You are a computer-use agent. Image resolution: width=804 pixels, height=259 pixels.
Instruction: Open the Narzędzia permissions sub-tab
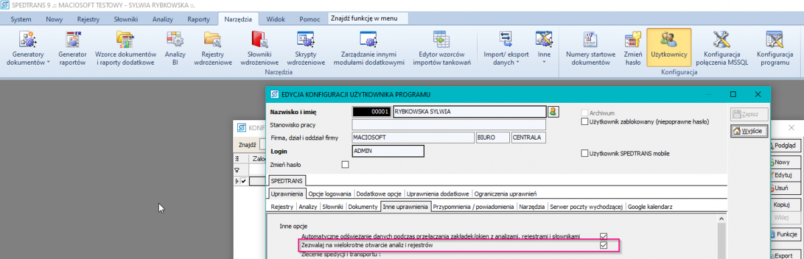point(532,207)
